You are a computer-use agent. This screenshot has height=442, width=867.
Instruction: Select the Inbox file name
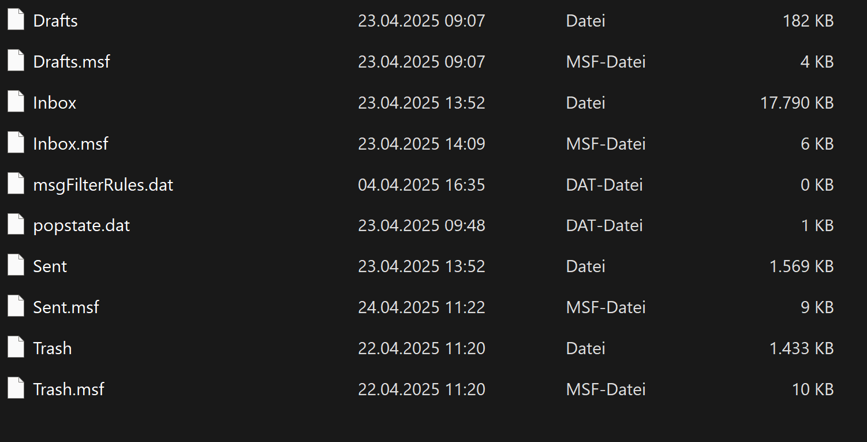55,103
